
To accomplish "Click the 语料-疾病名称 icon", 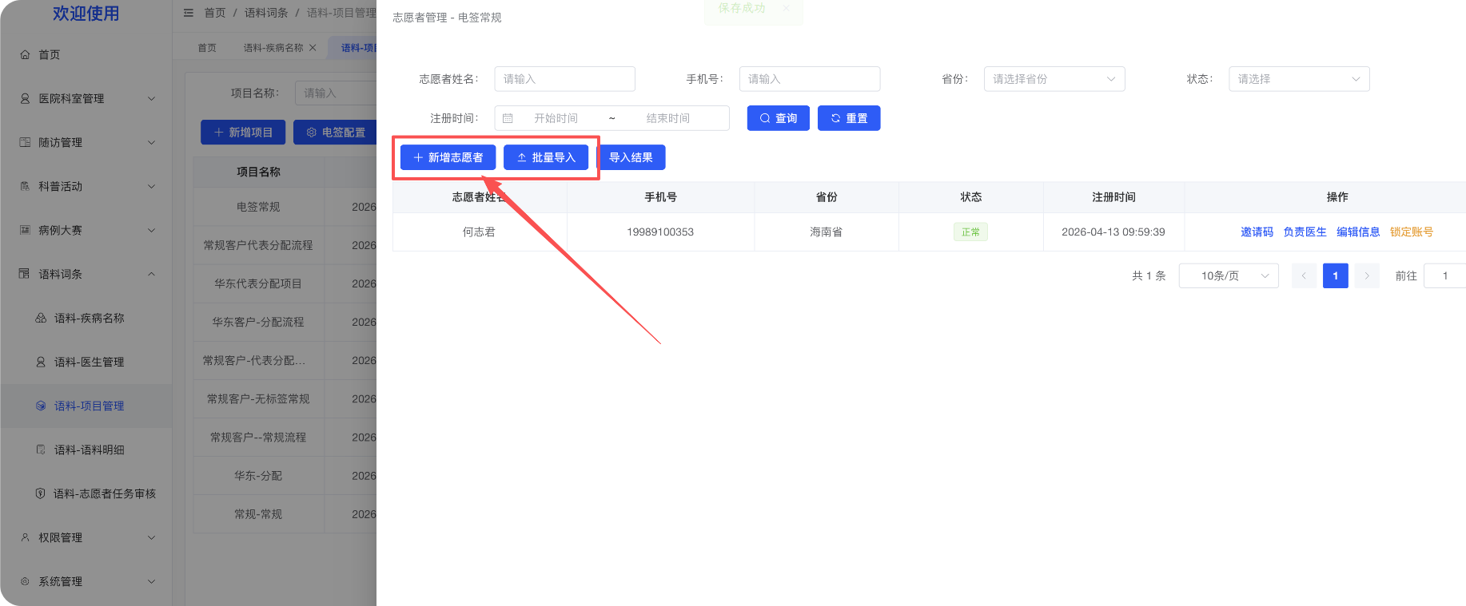I will 41,319.
